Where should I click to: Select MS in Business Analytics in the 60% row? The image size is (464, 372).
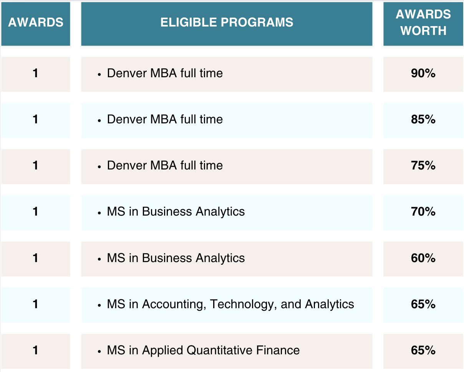coord(176,258)
